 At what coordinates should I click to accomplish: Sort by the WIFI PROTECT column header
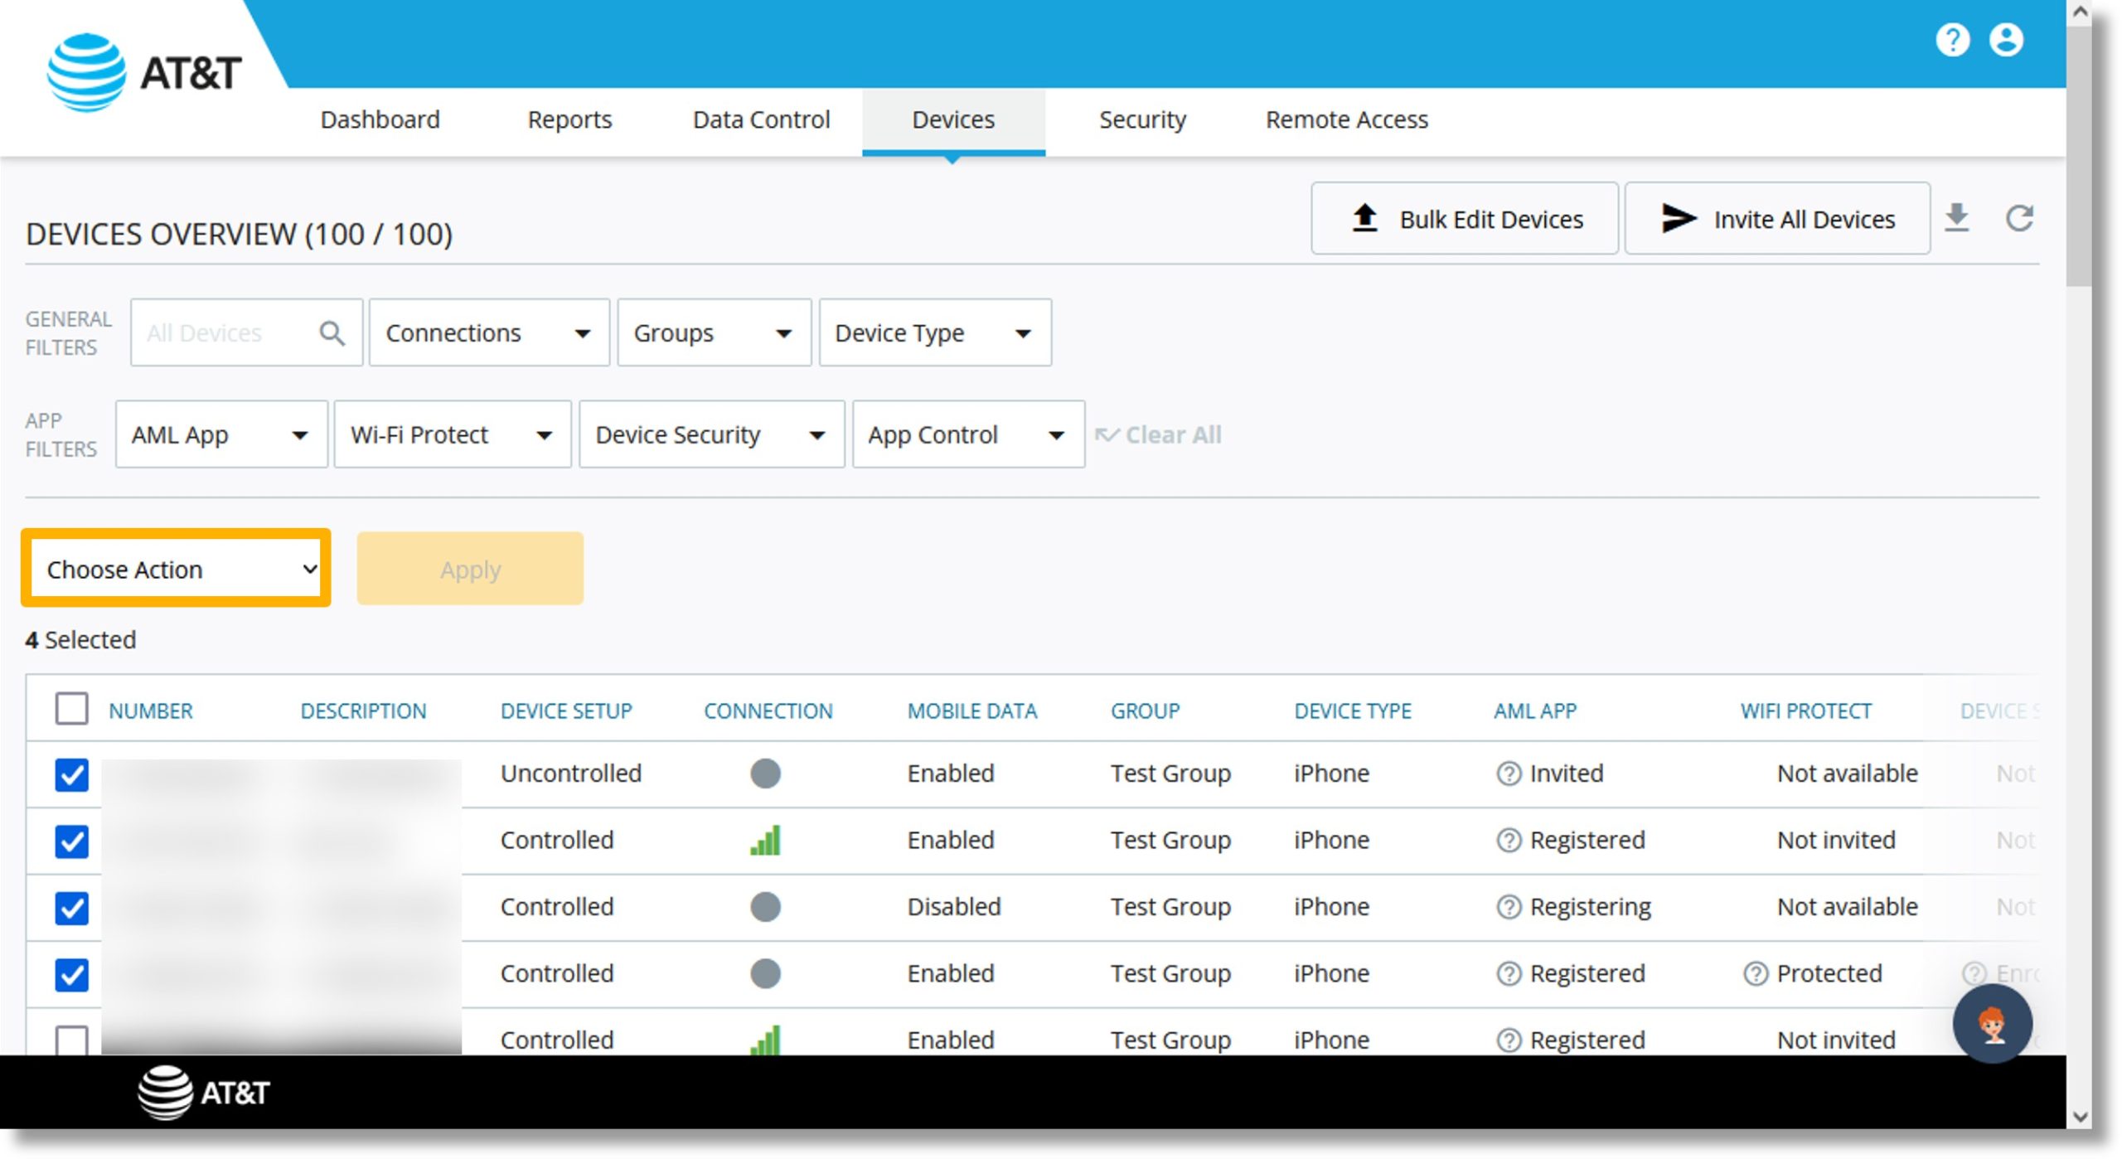(1805, 710)
